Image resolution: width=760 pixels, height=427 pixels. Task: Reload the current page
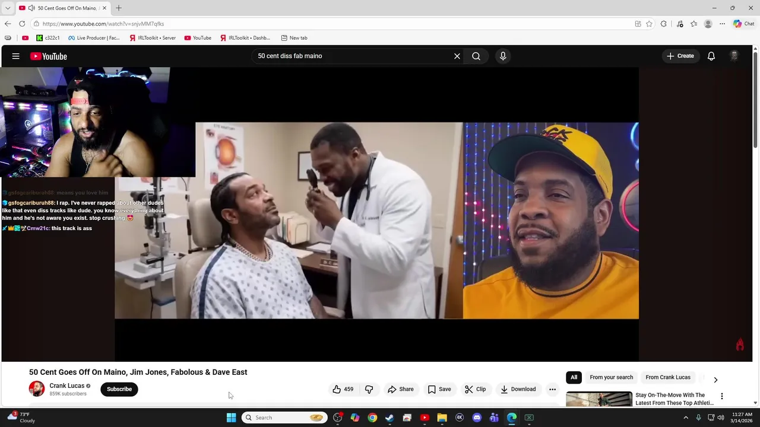point(22,24)
